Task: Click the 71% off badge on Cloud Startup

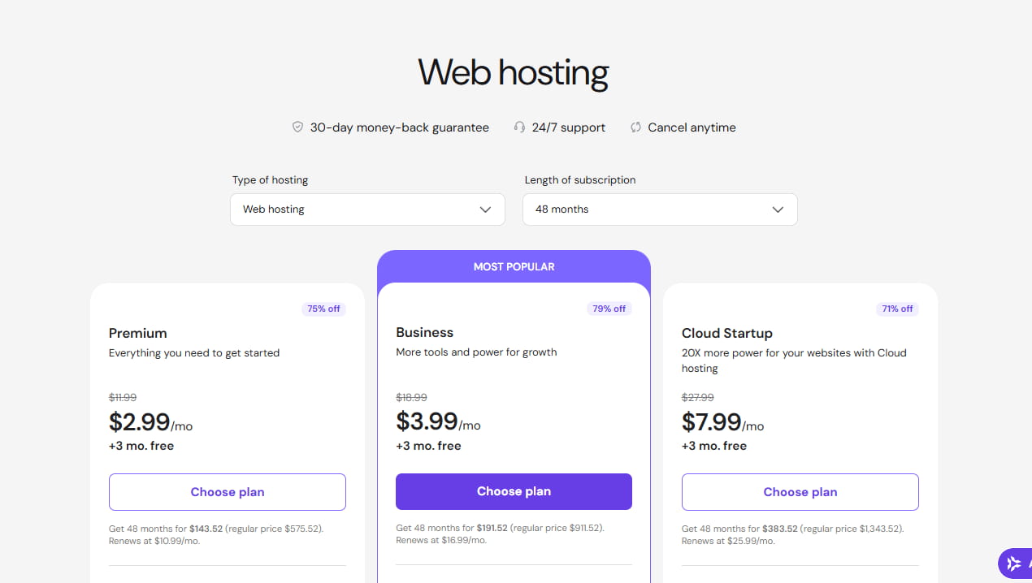Action: 897,309
